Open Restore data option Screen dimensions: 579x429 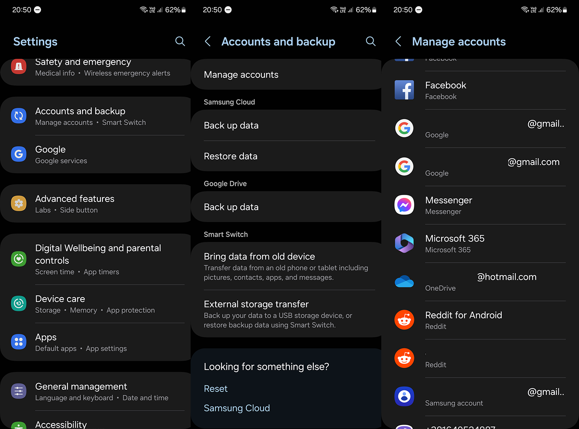pos(286,156)
